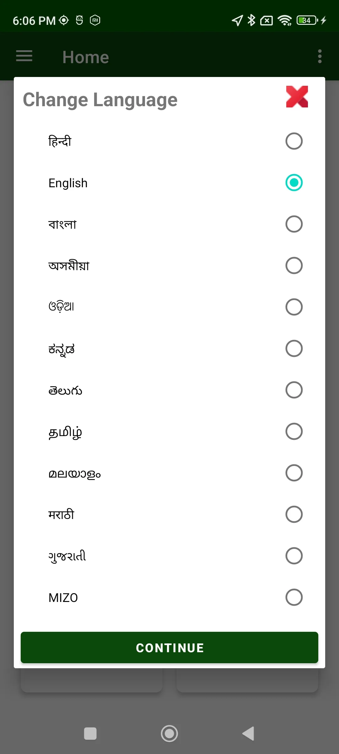Viewport: 339px width, 754px height.
Task: Select the Bengali (বাংলা) radio button
Action: point(294,224)
